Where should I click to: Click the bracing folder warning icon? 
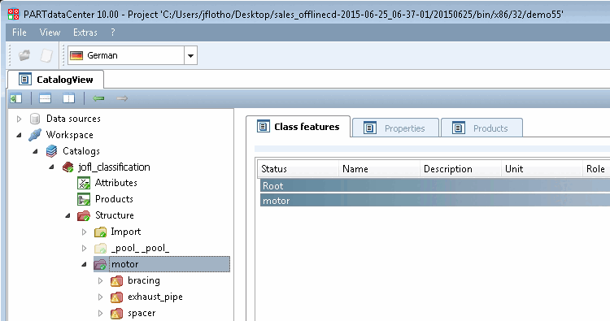coord(116,281)
